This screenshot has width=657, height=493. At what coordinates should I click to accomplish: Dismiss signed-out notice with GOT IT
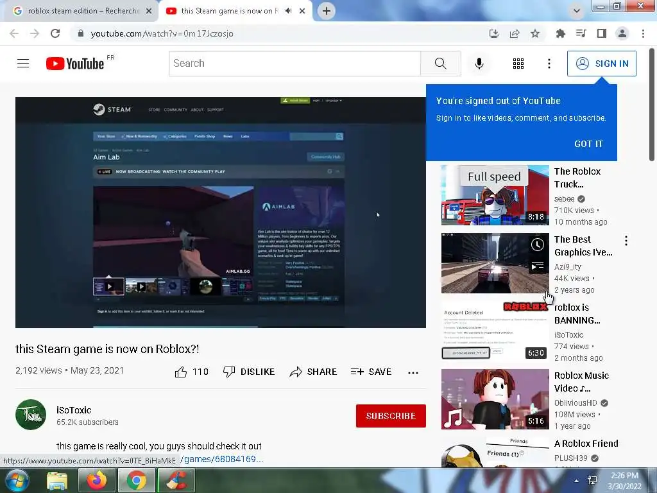(x=588, y=144)
